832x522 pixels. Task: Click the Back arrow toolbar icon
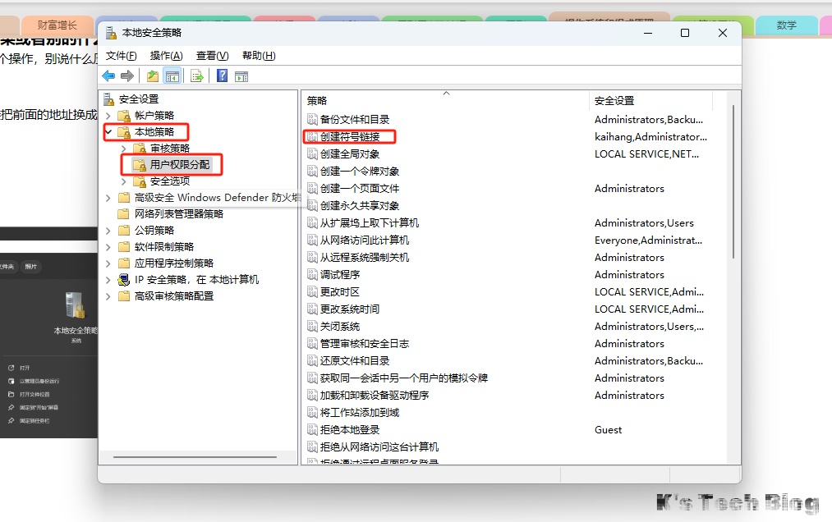[108, 76]
